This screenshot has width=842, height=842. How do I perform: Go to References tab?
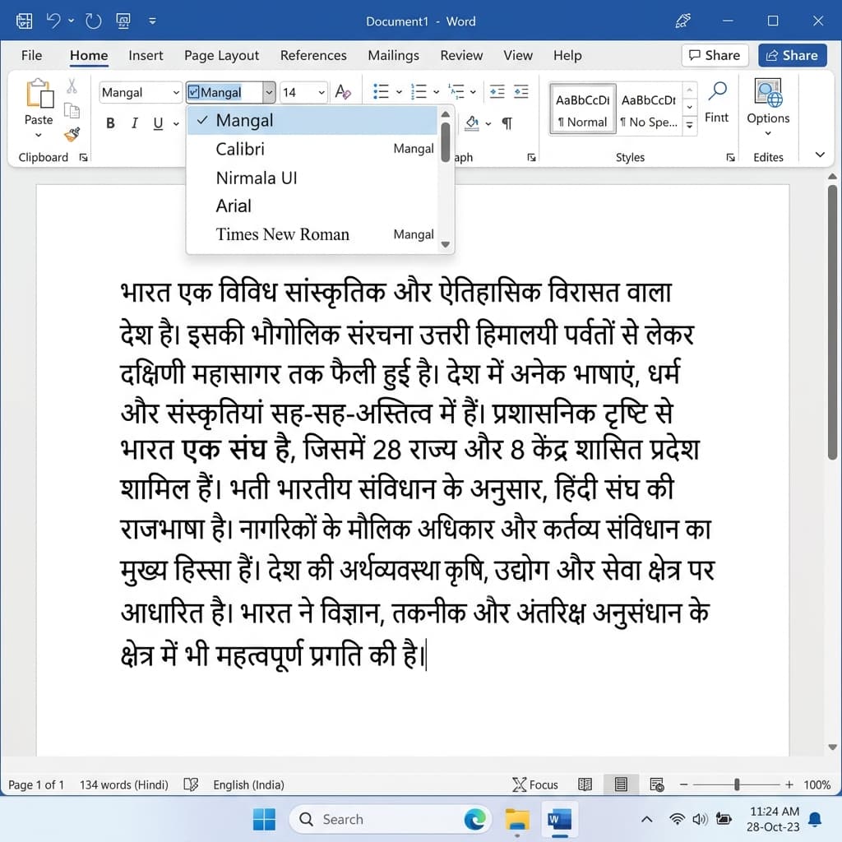click(x=313, y=55)
